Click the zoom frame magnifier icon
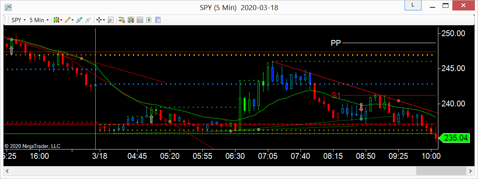The image size is (478, 179). [110, 20]
